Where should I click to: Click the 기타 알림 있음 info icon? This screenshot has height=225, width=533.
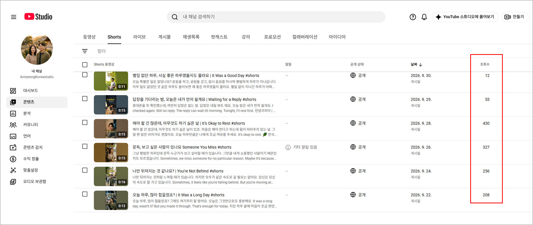click(x=288, y=147)
